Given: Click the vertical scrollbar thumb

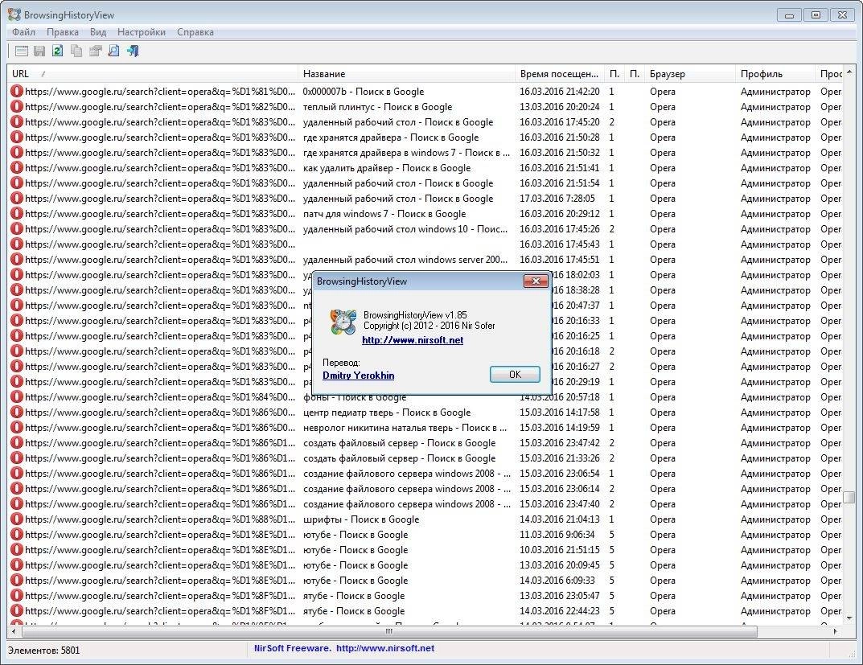Looking at the screenshot, I should [849, 497].
